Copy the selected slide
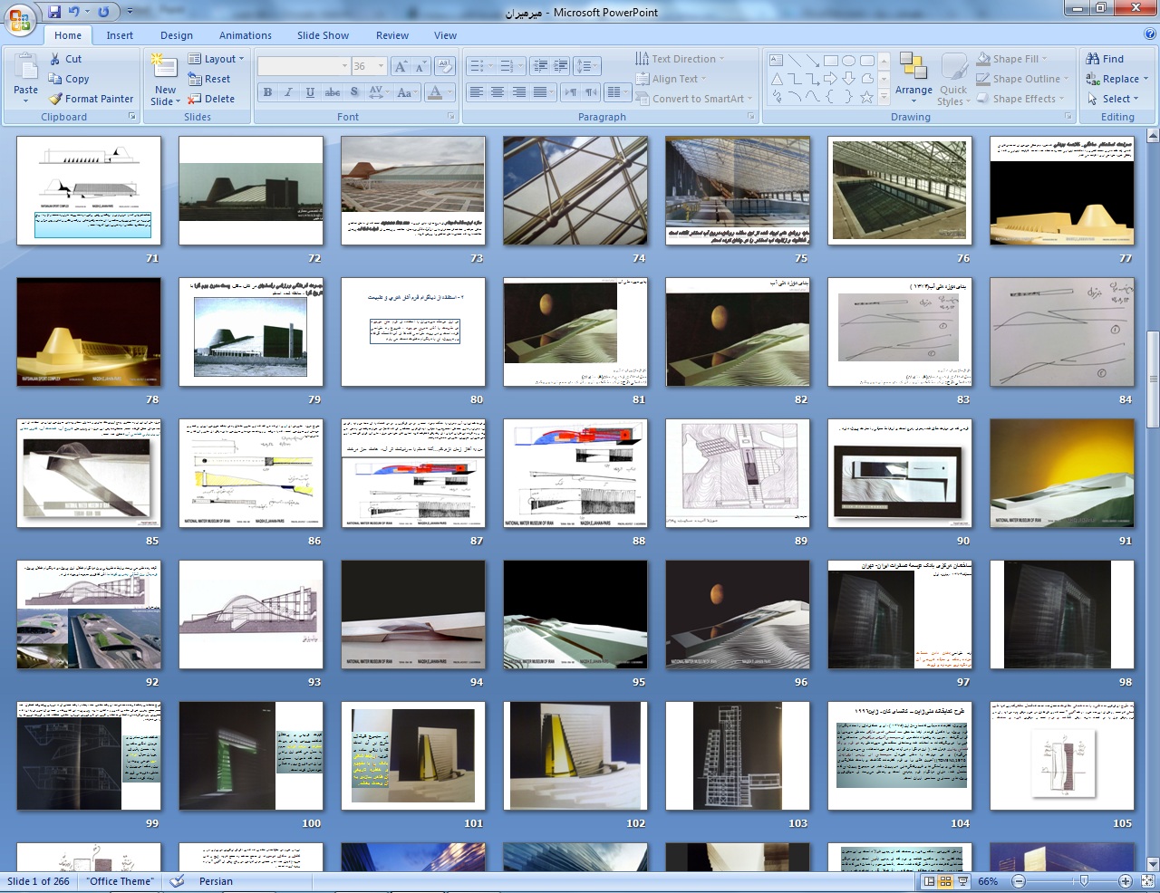Viewport: 1160px width, 893px height. pyautogui.click(x=69, y=79)
